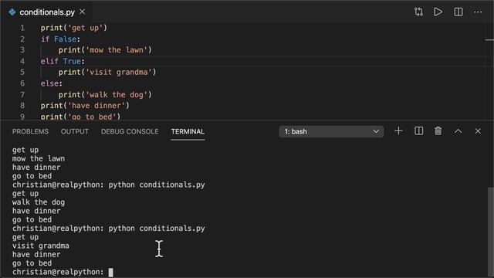494x278 pixels.
Task: Run Python file with play icon
Action: pos(438,12)
